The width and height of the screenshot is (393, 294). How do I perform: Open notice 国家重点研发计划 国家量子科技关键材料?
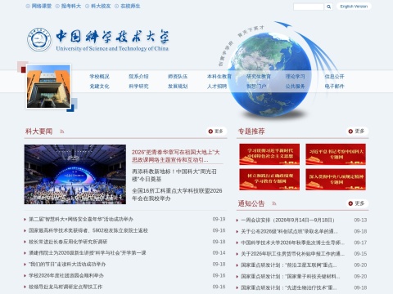click(291, 276)
